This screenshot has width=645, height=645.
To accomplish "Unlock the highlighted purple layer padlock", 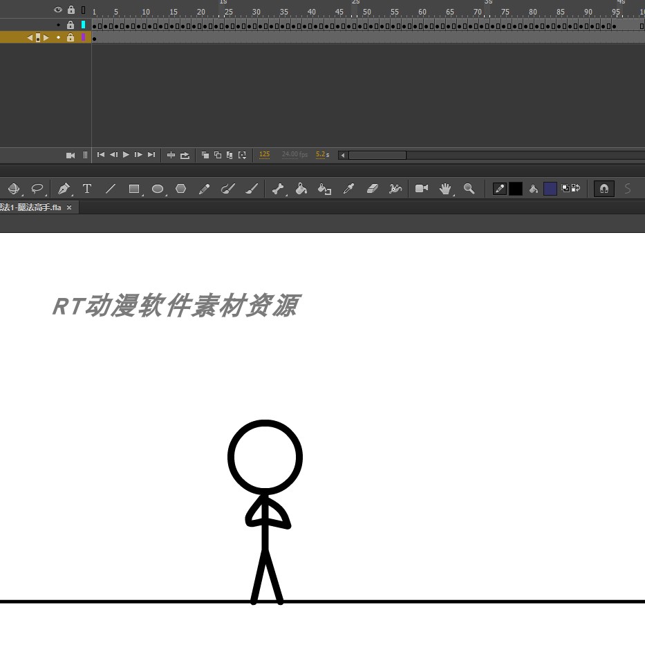I will (71, 37).
